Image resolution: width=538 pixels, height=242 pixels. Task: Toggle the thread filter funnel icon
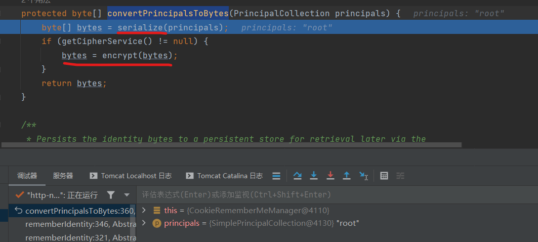click(x=111, y=195)
